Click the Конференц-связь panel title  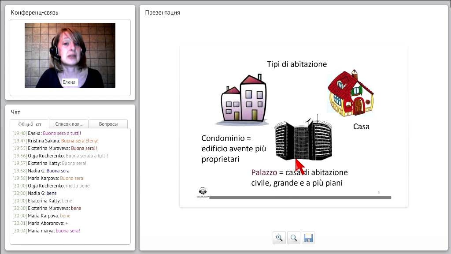[x=34, y=12]
